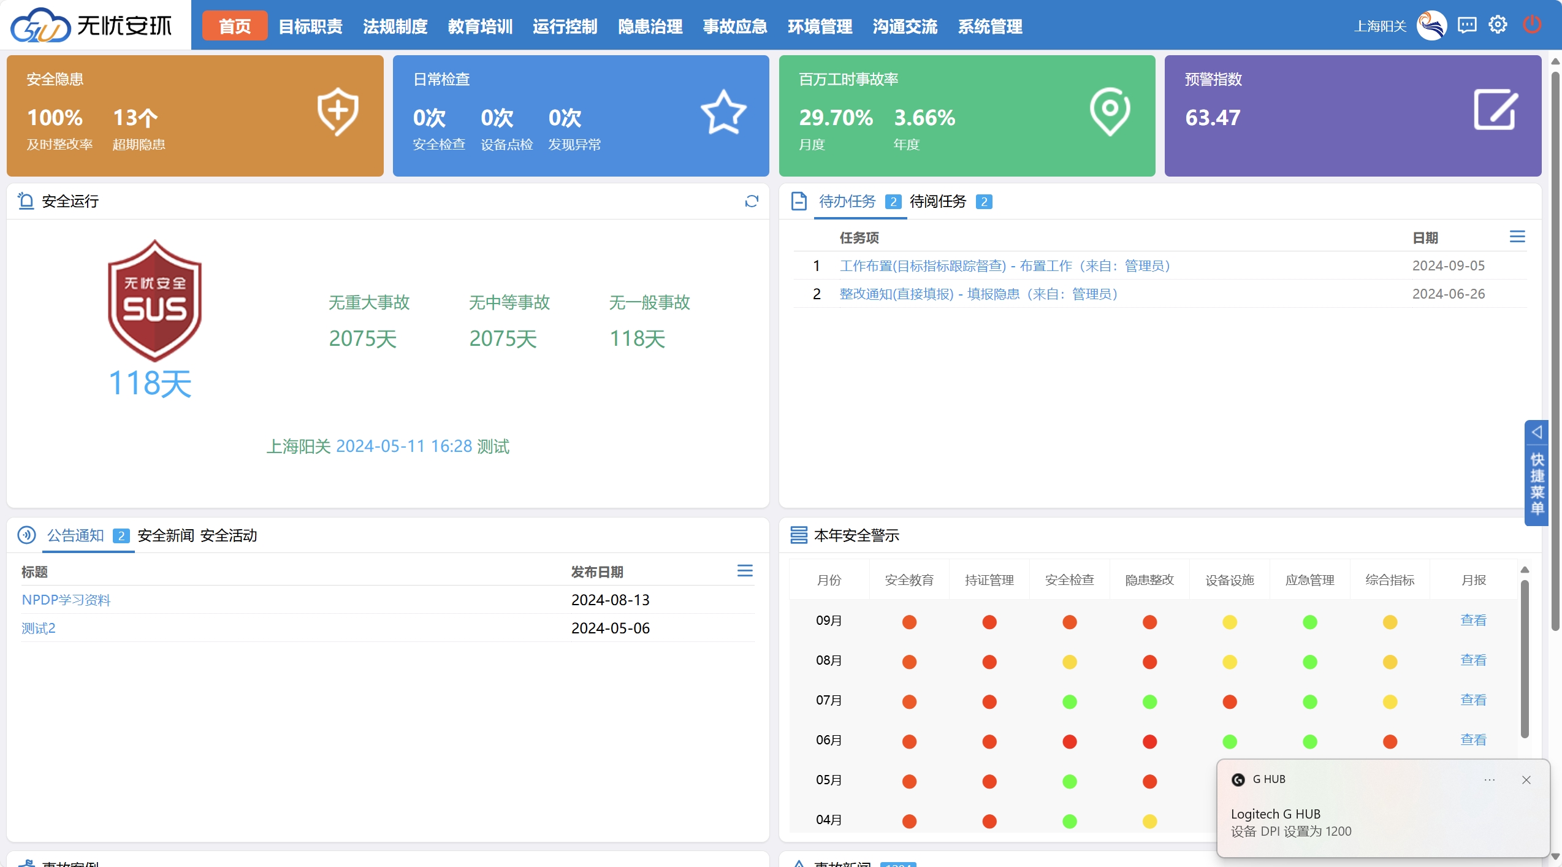Image resolution: width=1562 pixels, height=867 pixels.
Task: Open 事故应急 menu
Action: [735, 26]
